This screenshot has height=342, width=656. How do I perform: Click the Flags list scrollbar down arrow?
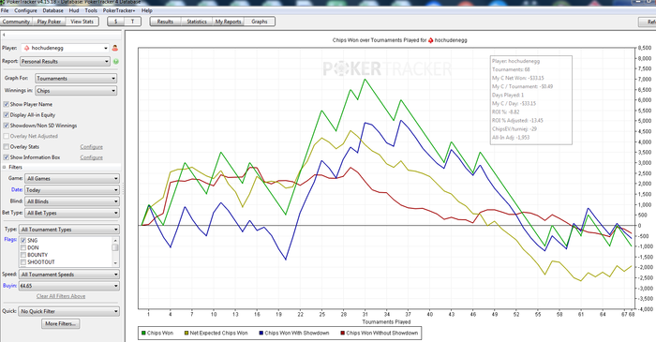(x=115, y=263)
